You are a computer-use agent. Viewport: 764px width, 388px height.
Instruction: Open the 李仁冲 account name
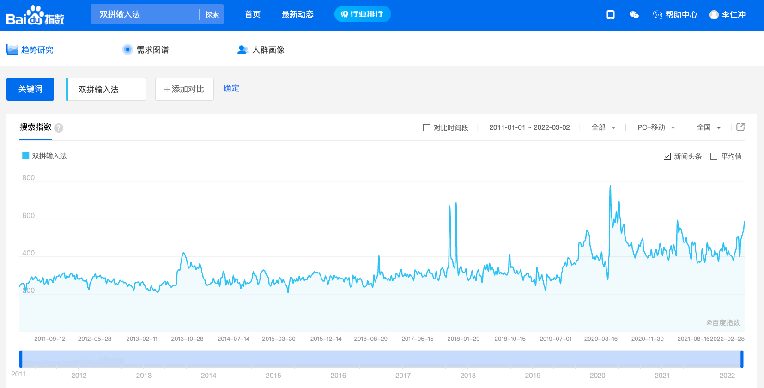tap(734, 15)
